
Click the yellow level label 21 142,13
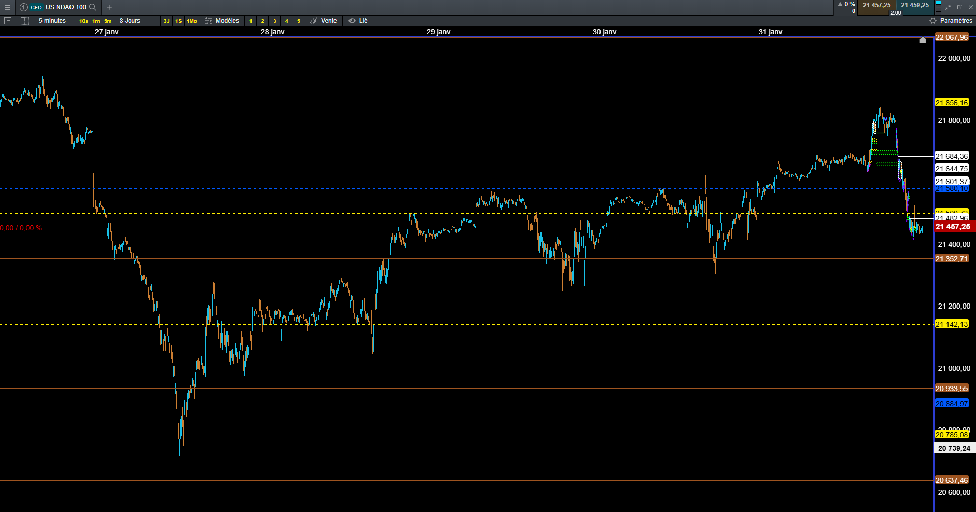click(x=952, y=324)
